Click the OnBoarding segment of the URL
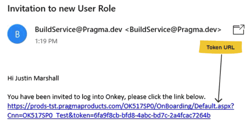The height and width of the screenshot is (124, 251). pos(173,106)
